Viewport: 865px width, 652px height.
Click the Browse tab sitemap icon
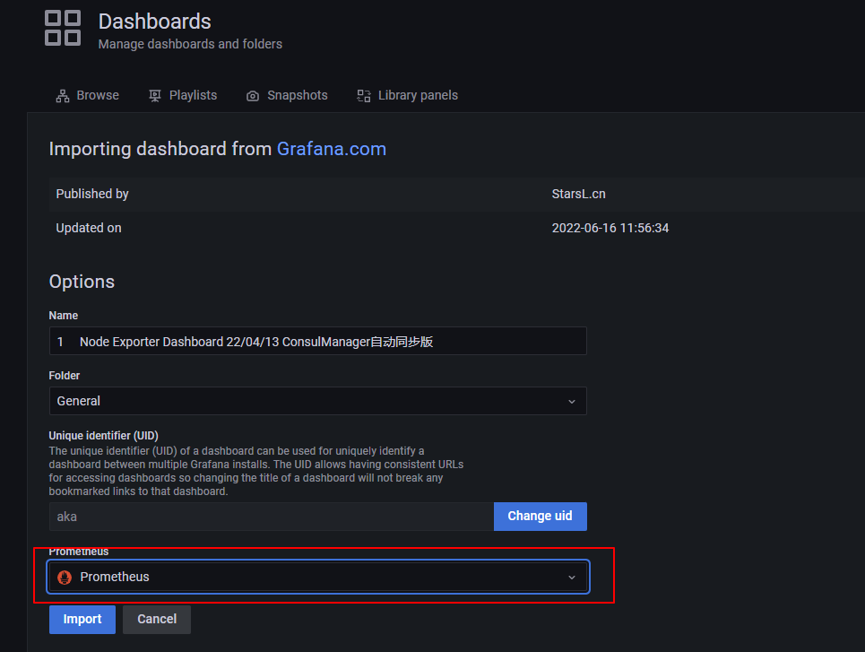63,96
